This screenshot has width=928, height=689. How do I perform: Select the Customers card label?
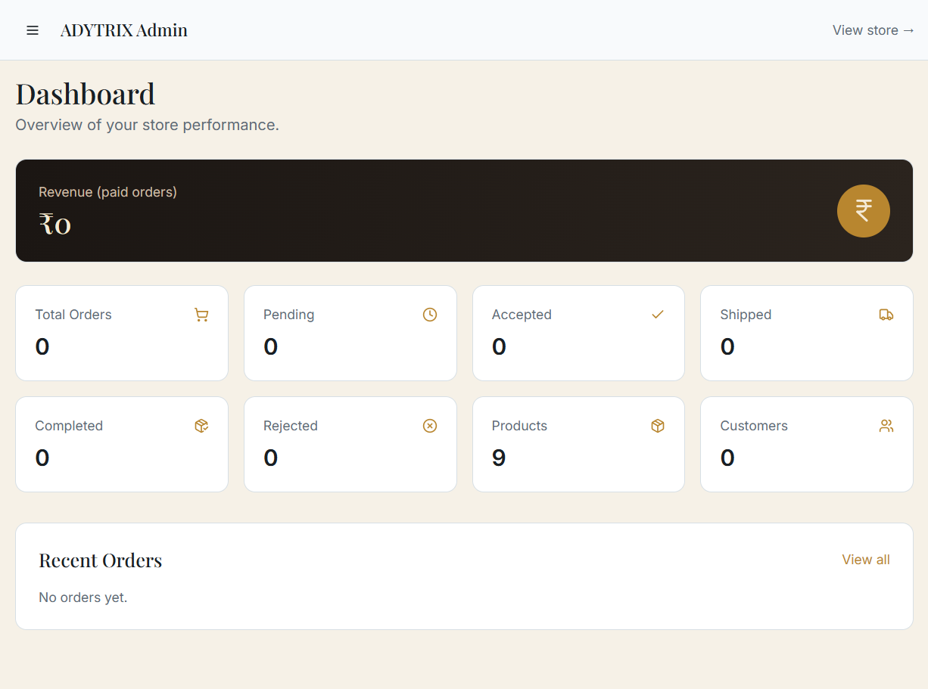754,426
